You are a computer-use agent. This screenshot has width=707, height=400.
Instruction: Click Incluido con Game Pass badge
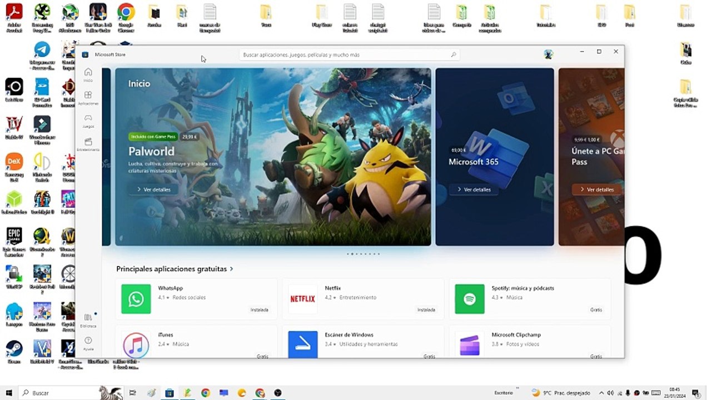point(153,136)
